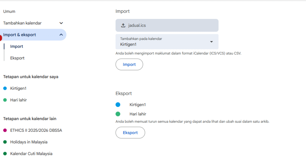Click the magenta ETHICS II calendar dot
Screen dimensions: 306x160
coord(5,131)
